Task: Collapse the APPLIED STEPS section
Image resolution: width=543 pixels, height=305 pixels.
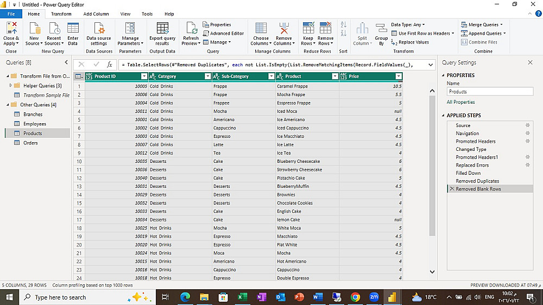Action: [443, 115]
